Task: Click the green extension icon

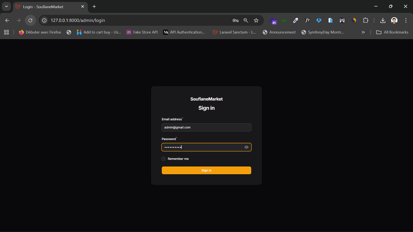Action: 284,20
